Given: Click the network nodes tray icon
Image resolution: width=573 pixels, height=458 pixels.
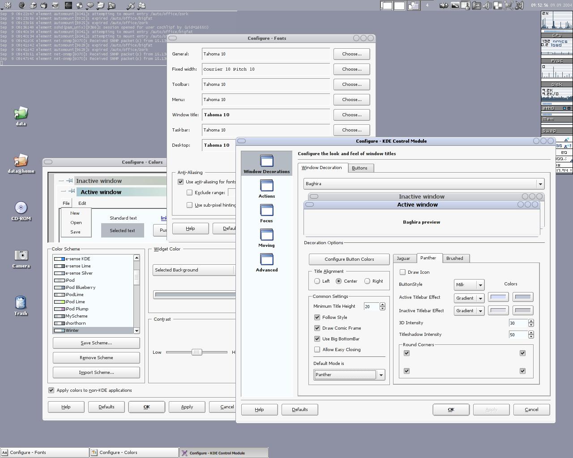Looking at the screenshot, I should click(x=509, y=5).
